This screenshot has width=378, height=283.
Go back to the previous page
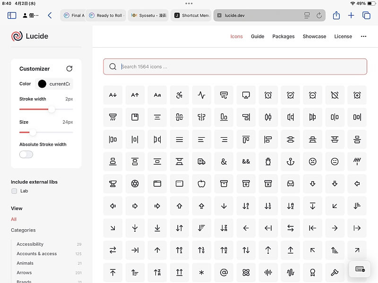pos(50,16)
